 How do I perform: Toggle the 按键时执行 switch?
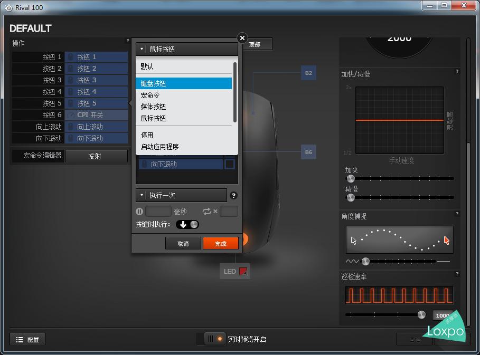[x=187, y=225]
